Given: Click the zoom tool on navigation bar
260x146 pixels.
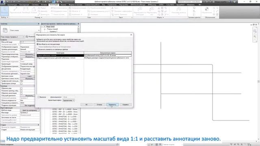Looking at the screenshot, I should [255, 36].
